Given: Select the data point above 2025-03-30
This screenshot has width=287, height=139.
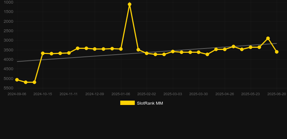Looking at the screenshot, I should pyautogui.click(x=199, y=52).
